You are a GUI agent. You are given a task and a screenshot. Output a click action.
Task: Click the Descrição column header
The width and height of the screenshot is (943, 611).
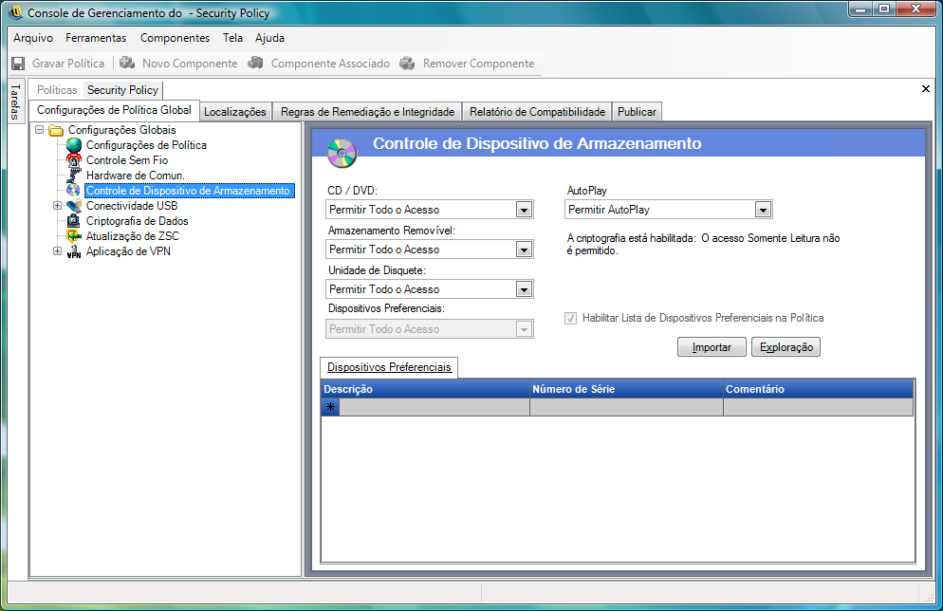pos(426,389)
